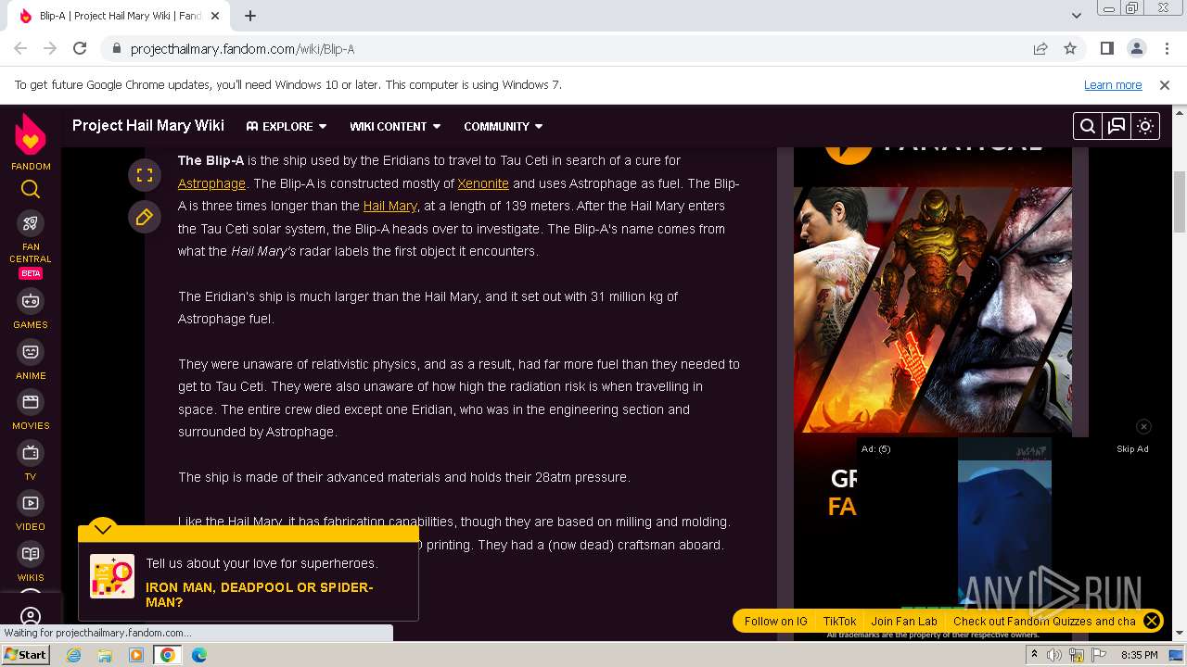Bookmark this page with star
Image resolution: width=1187 pixels, height=667 pixels.
click(1070, 49)
